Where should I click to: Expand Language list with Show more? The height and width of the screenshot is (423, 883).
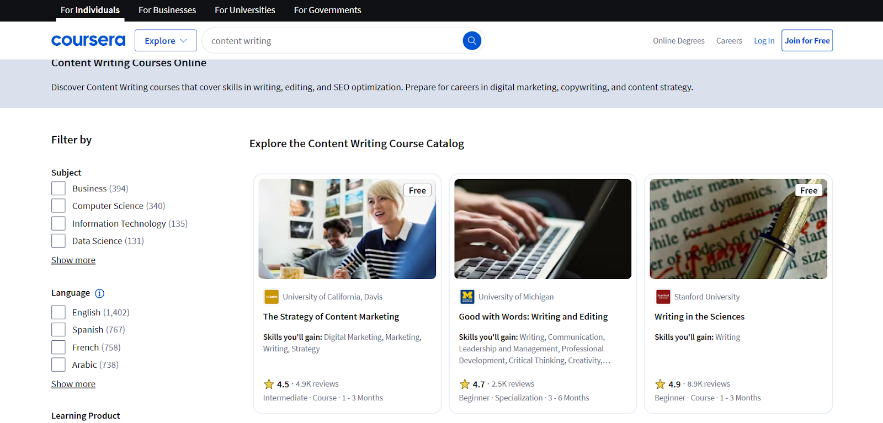click(x=73, y=384)
